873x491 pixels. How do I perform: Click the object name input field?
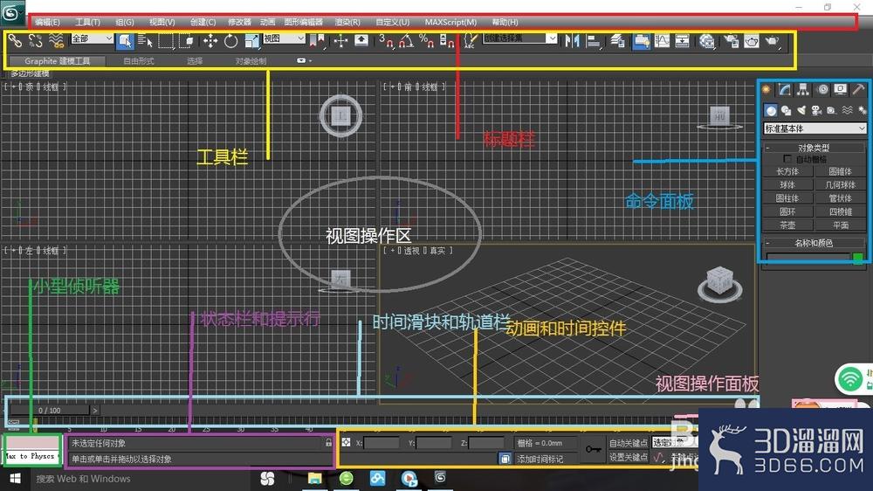coord(808,257)
